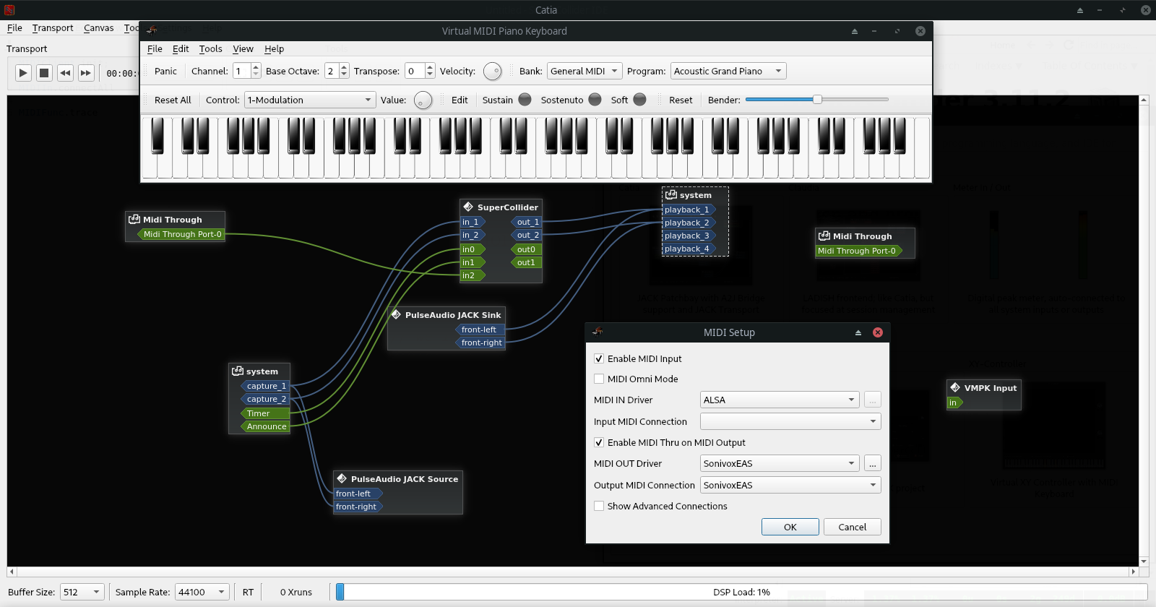Toggle the Sostenuto pedal indicator
The height and width of the screenshot is (607, 1156).
point(595,100)
